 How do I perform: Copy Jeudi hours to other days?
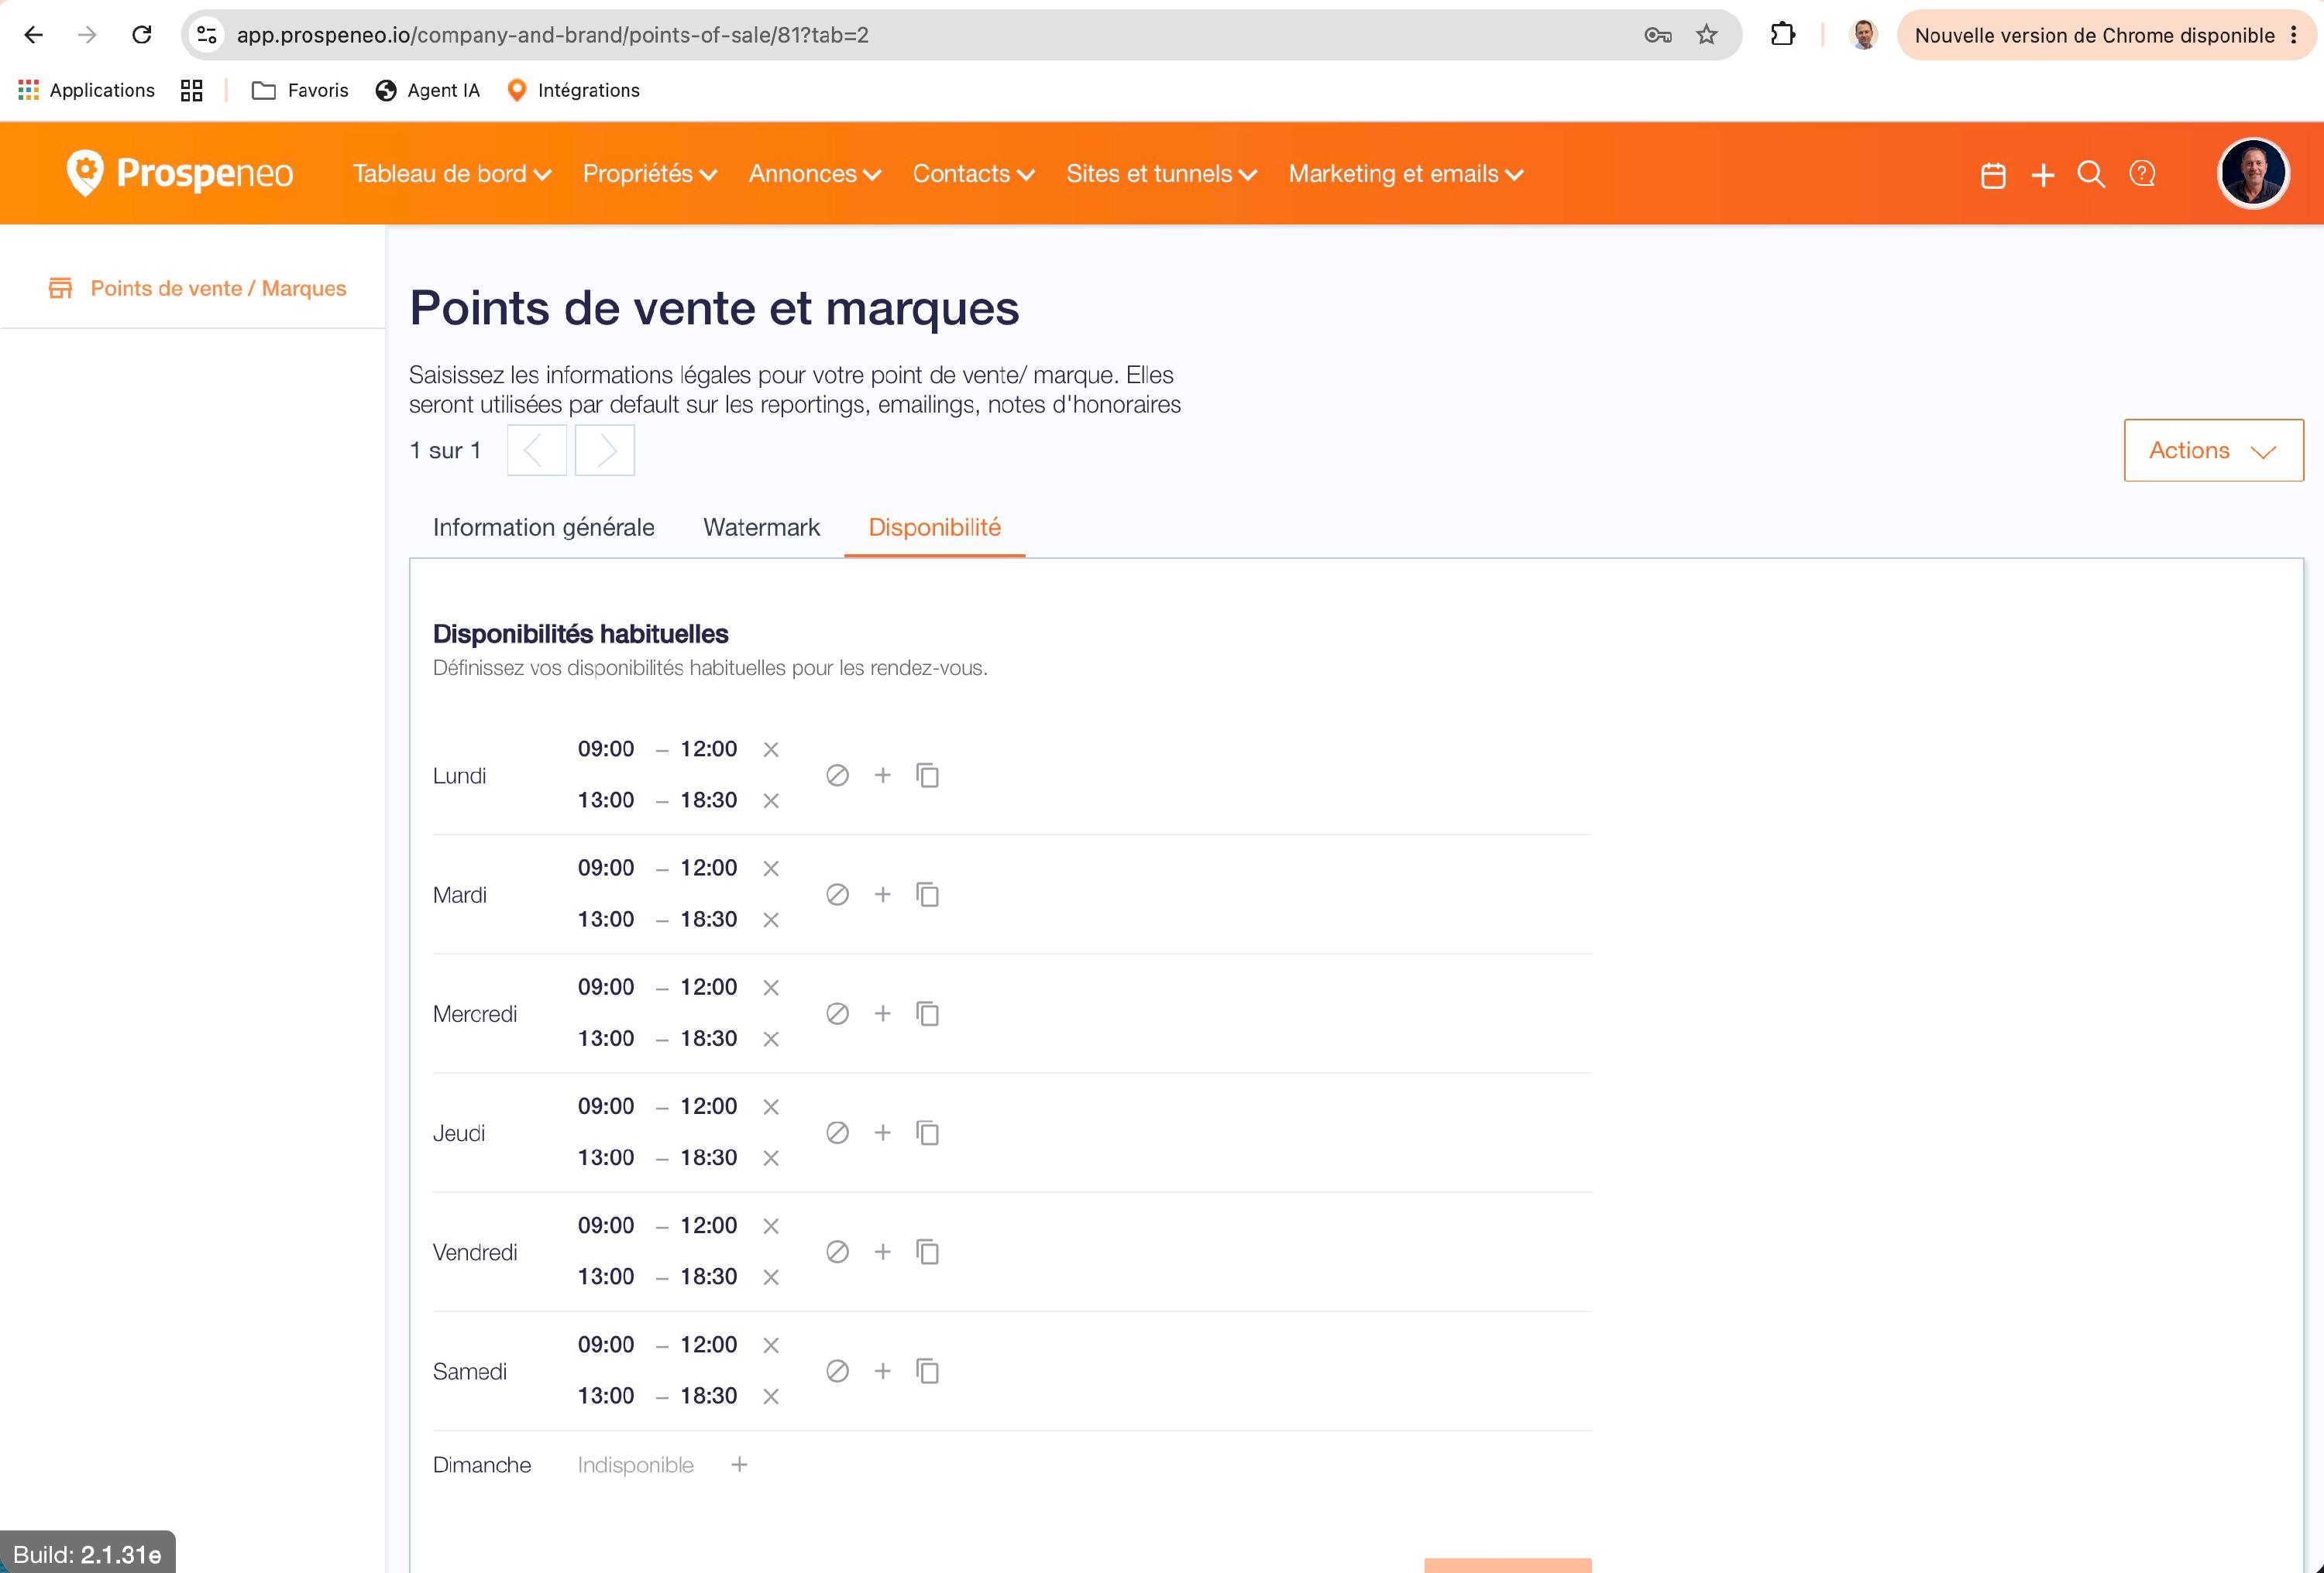point(927,1133)
